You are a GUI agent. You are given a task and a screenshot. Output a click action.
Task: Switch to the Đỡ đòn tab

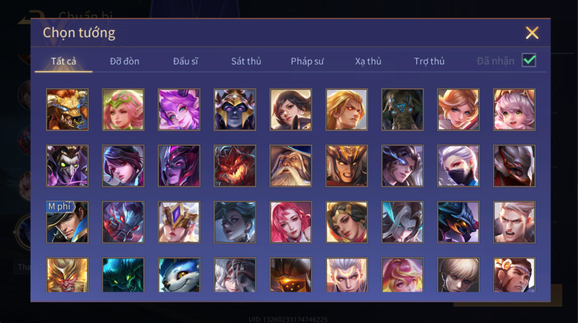click(x=125, y=61)
